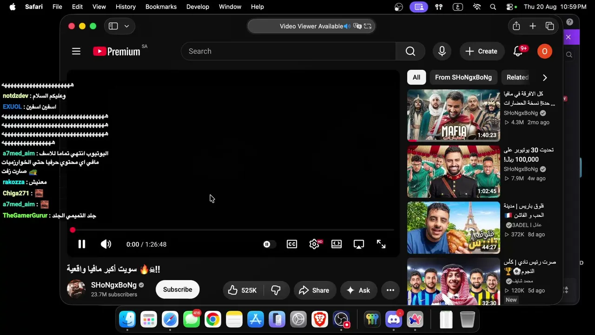This screenshot has width=595, height=335.
Task: Open YouTube notifications bell
Action: coord(518,51)
